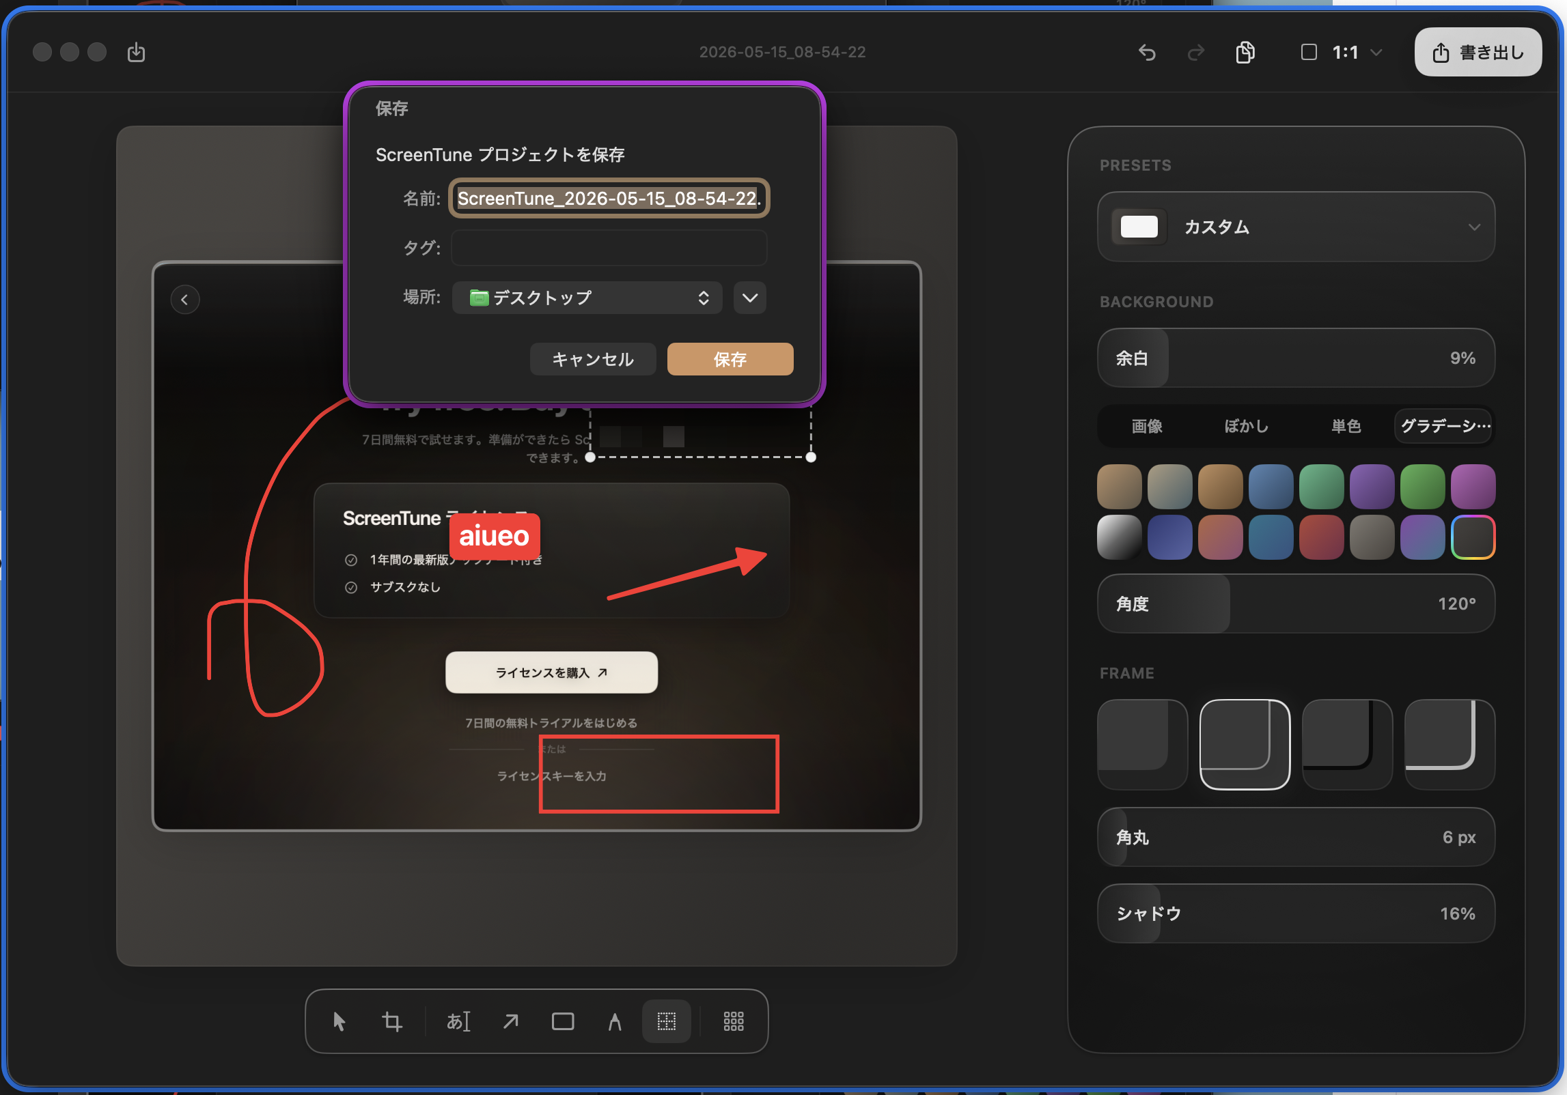
Task: Open the カスタム presets dropdown
Action: [x=1296, y=227]
